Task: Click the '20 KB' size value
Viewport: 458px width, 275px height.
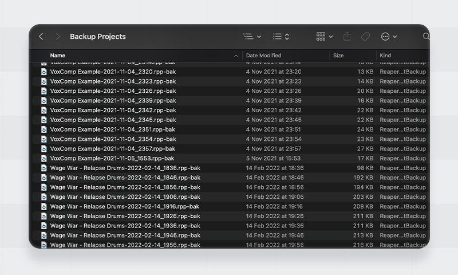Action: (x=365, y=91)
